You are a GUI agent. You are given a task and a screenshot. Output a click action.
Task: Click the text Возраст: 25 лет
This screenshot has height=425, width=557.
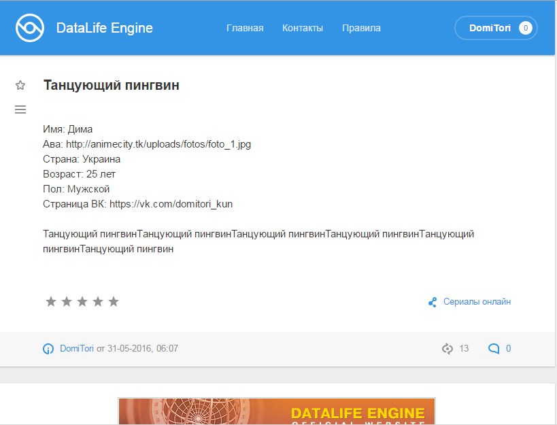point(79,174)
